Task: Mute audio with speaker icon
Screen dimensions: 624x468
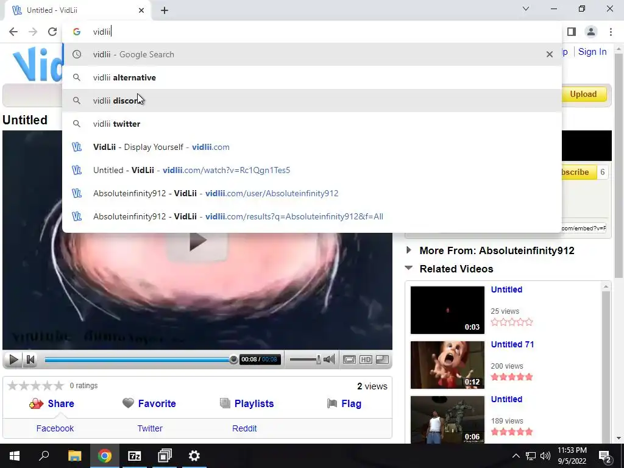Action: [329, 360]
